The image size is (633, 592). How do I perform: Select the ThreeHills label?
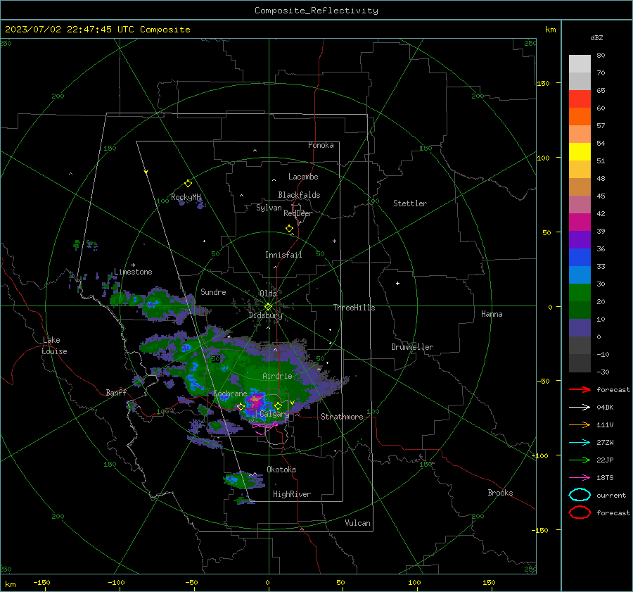(x=354, y=308)
